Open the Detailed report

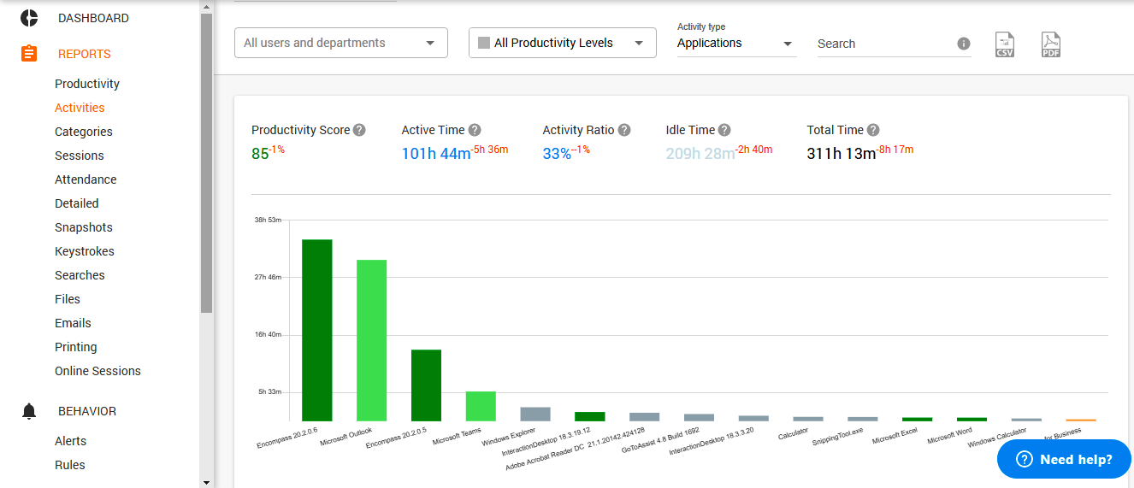coord(77,203)
